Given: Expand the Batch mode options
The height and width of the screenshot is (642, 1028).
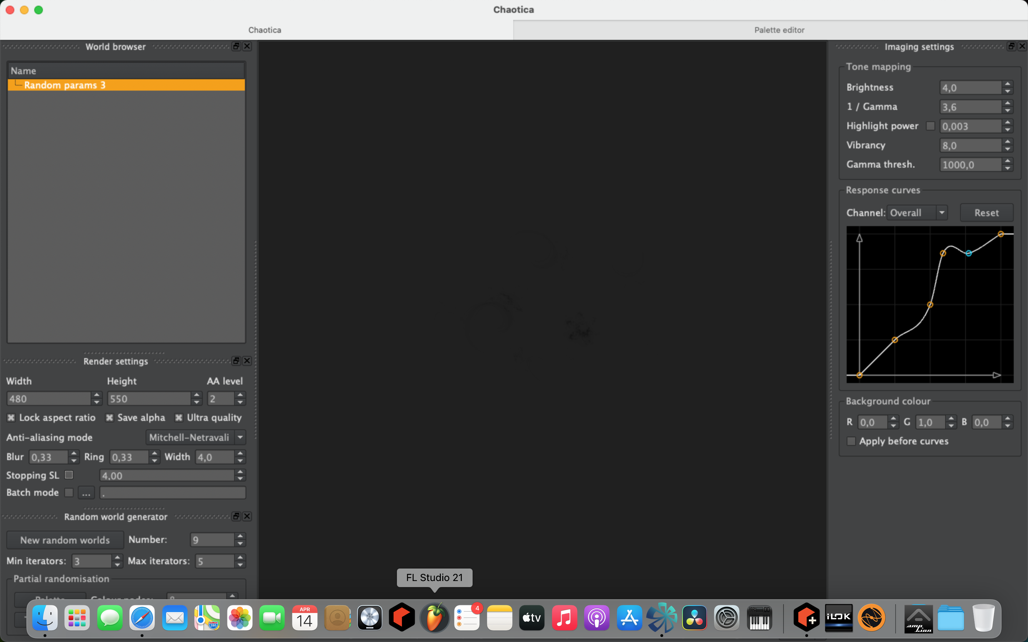Looking at the screenshot, I should [x=84, y=493].
